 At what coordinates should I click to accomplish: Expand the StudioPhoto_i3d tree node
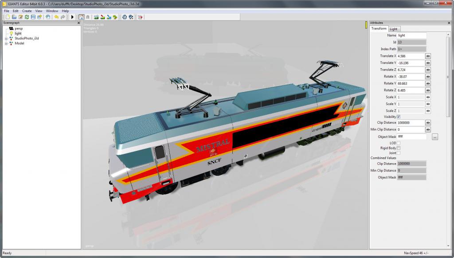6,39
